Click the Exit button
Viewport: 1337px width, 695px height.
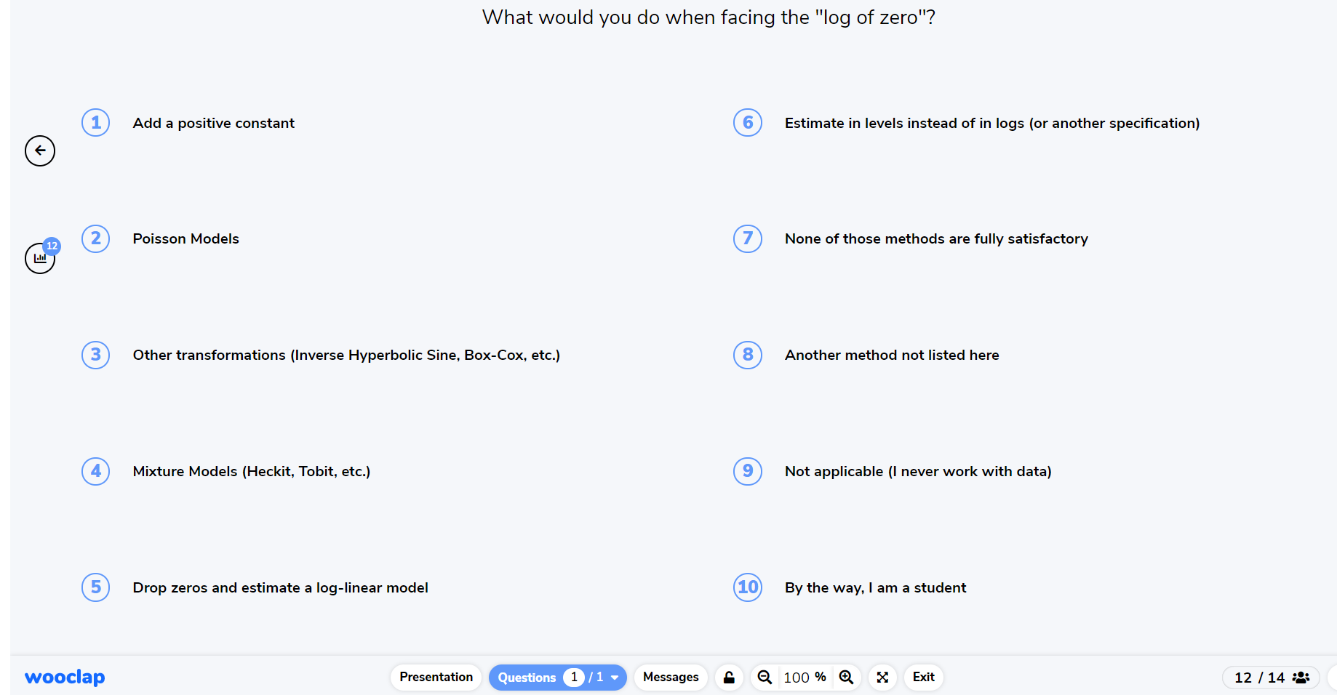pyautogui.click(x=923, y=678)
